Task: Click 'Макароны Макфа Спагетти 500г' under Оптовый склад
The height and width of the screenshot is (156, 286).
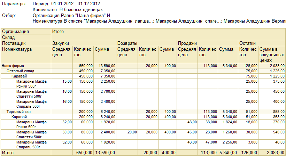Action: pyautogui.click(x=31, y=94)
